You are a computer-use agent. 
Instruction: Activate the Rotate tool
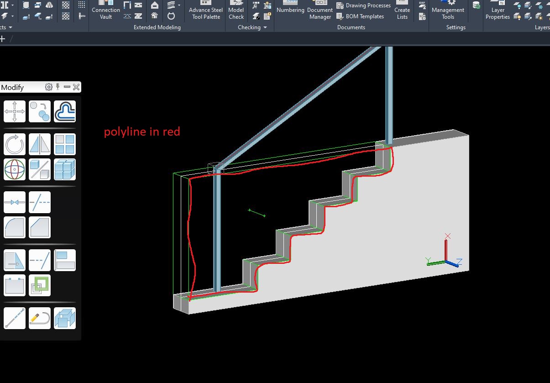pos(15,144)
